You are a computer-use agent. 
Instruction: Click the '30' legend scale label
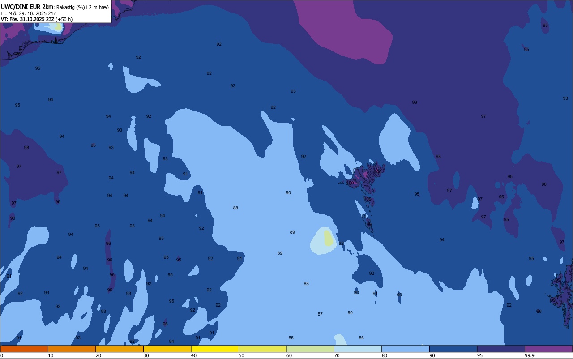tap(146, 355)
